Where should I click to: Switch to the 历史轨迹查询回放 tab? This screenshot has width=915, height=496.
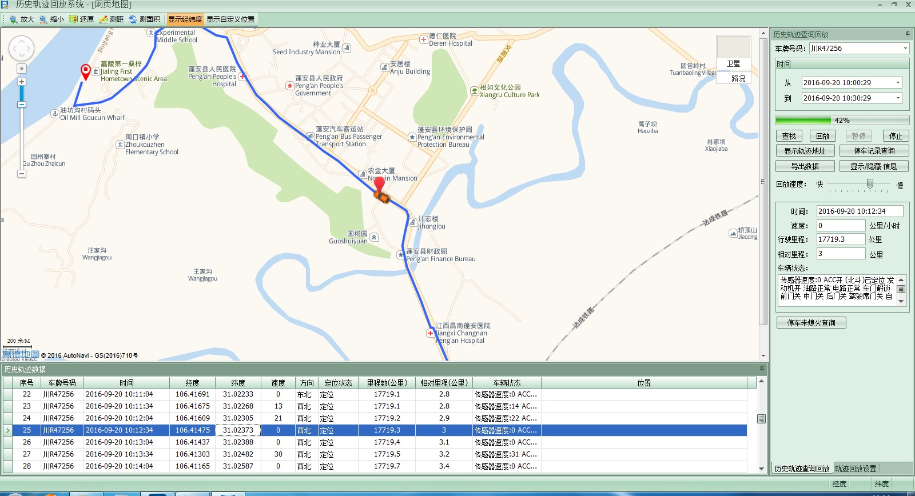point(802,469)
